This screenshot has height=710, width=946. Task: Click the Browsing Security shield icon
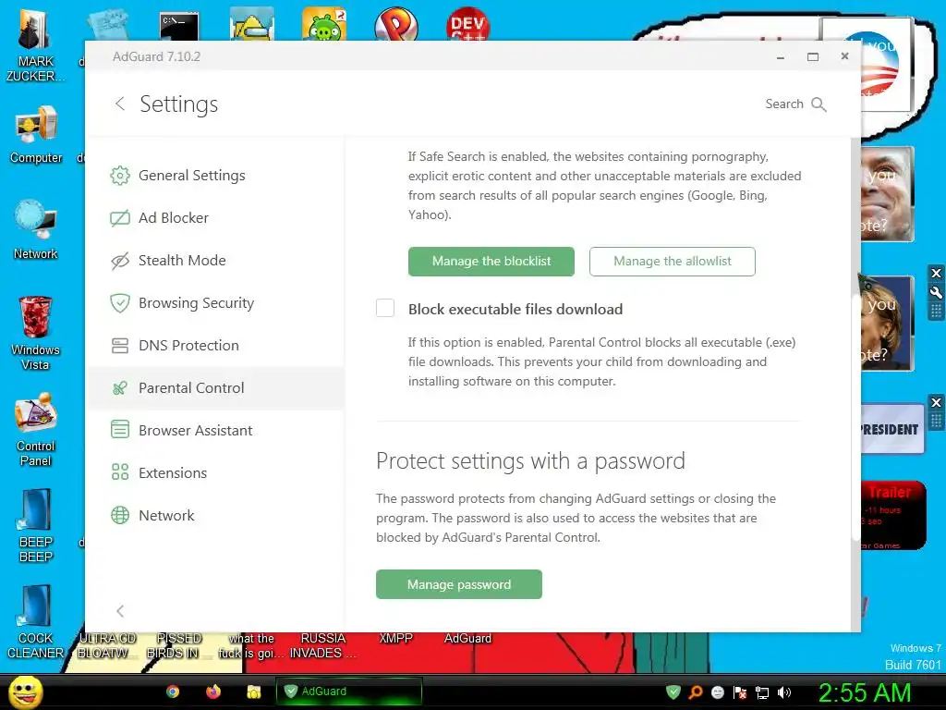pyautogui.click(x=120, y=303)
